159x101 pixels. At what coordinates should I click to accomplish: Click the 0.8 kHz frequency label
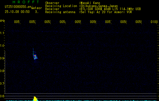coord(2,71)
